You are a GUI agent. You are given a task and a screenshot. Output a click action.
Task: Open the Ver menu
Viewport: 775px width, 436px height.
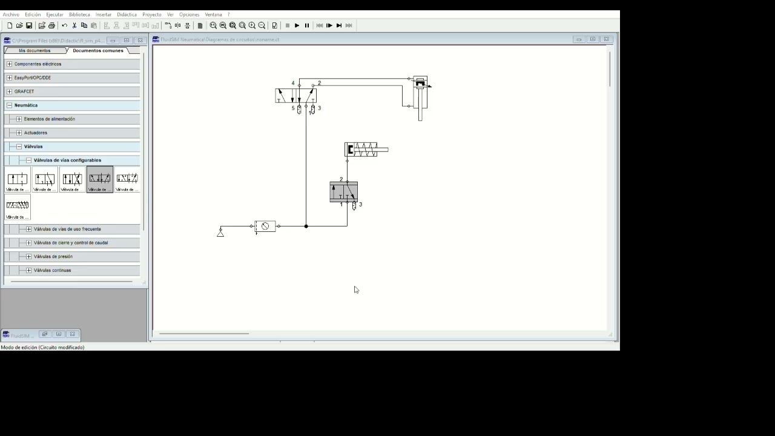pyautogui.click(x=170, y=15)
